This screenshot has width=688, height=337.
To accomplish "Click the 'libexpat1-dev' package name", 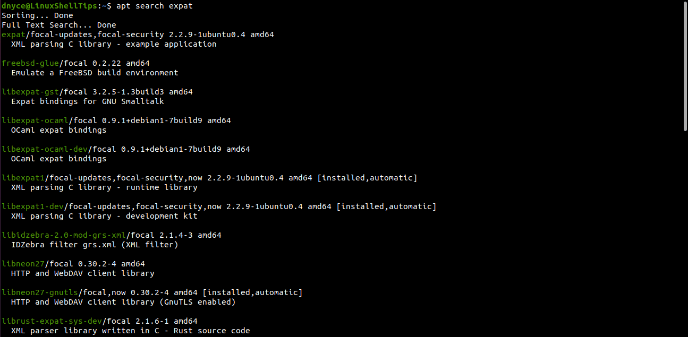I will point(32,206).
